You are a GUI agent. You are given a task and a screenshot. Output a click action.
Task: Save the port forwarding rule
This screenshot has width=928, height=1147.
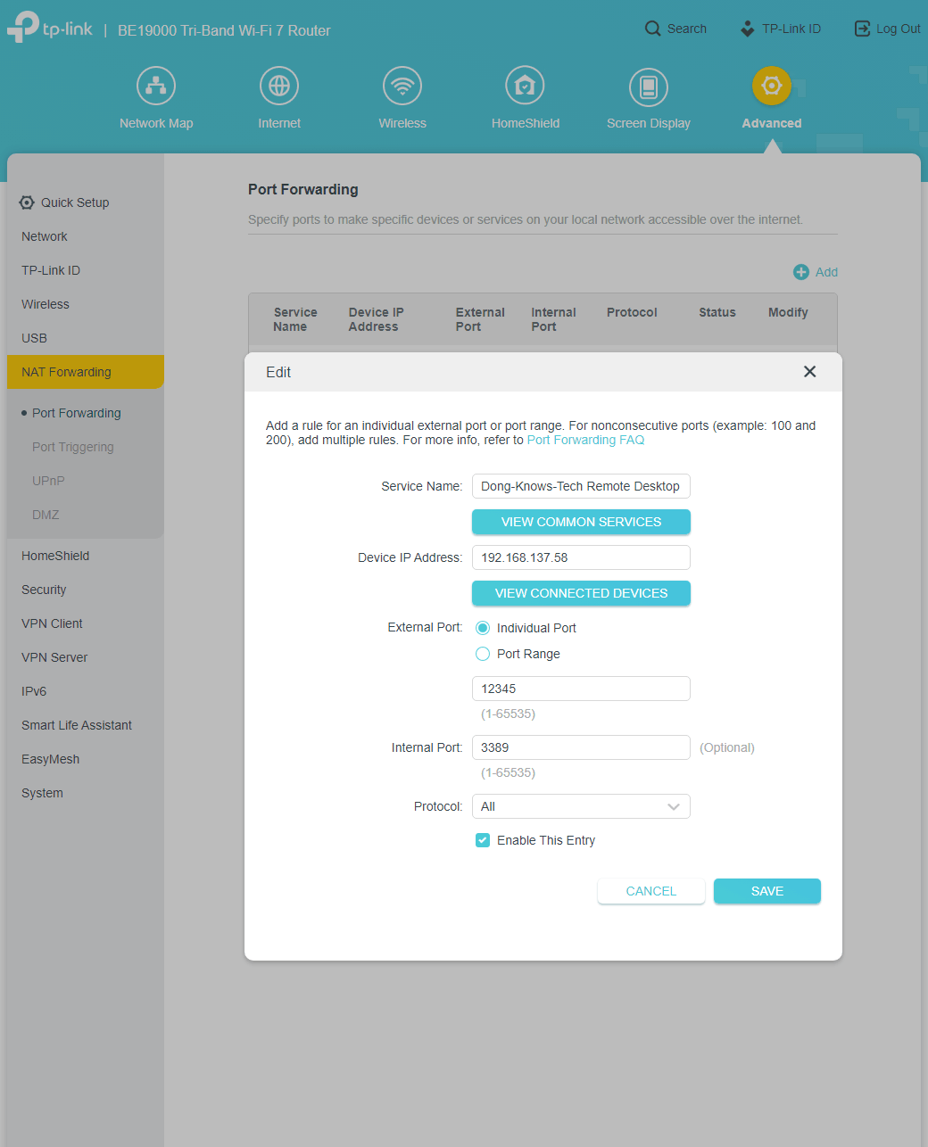[x=766, y=891]
